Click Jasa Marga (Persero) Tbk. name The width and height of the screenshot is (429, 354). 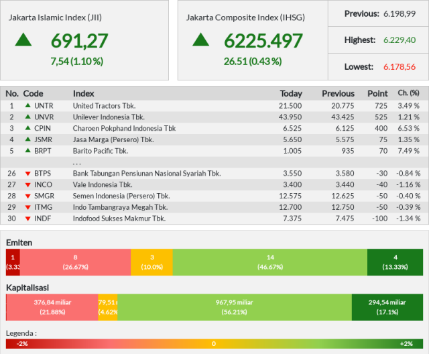[x=113, y=139]
